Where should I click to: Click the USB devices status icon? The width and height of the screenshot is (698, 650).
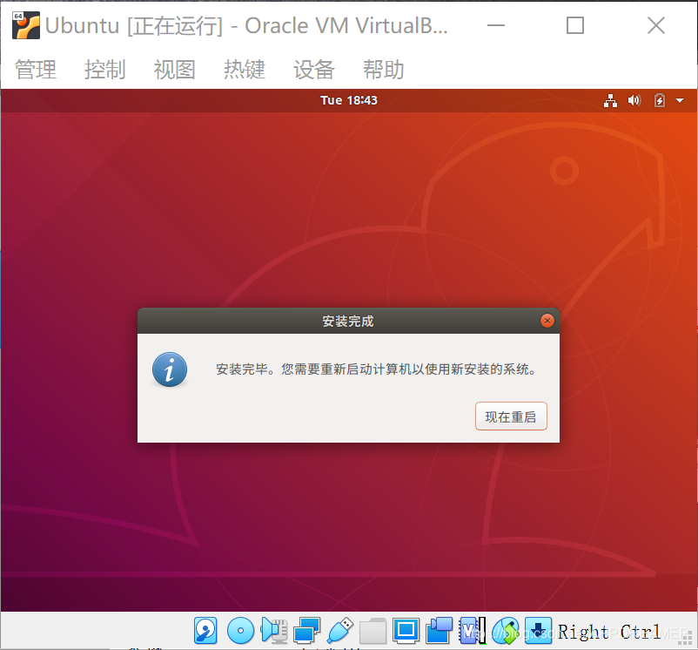tap(339, 631)
